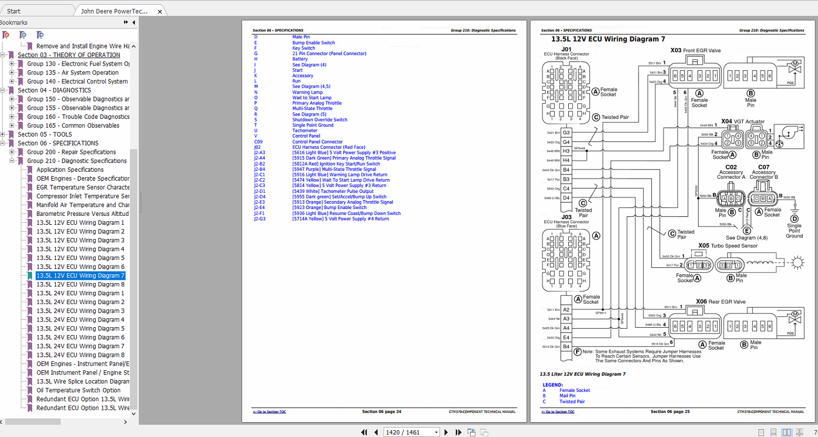Image resolution: width=818 pixels, height=437 pixels.
Task: Click bookmark icon beside Group 135
Action: [21, 72]
